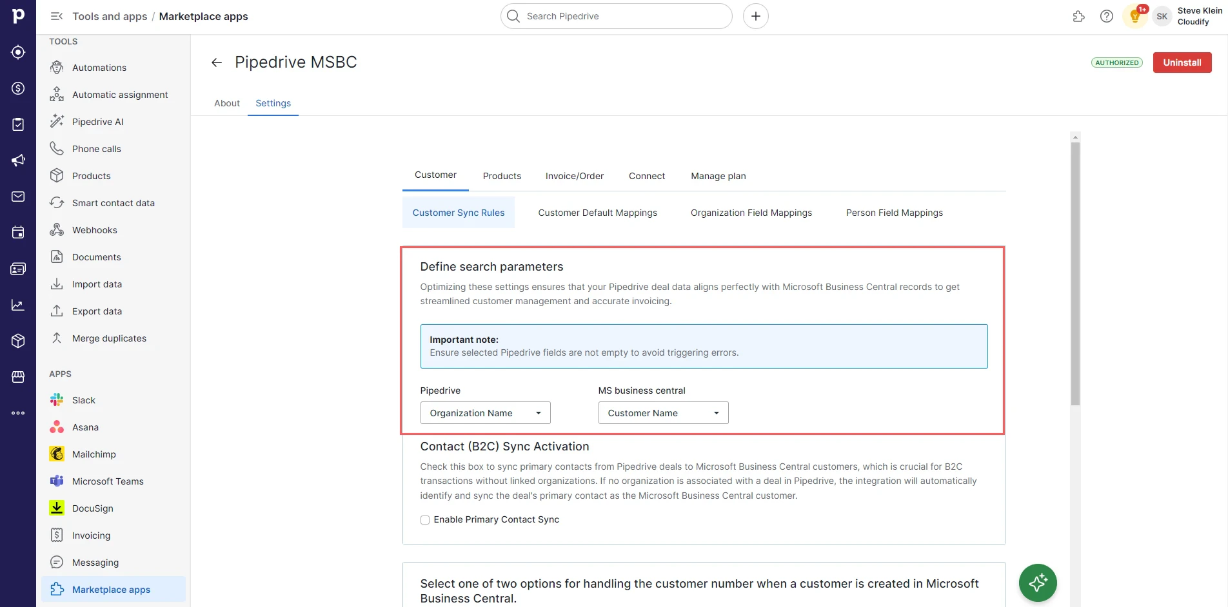Select the Invoice/Order tab
Screen dimensions: 1228x607
[x=575, y=176]
